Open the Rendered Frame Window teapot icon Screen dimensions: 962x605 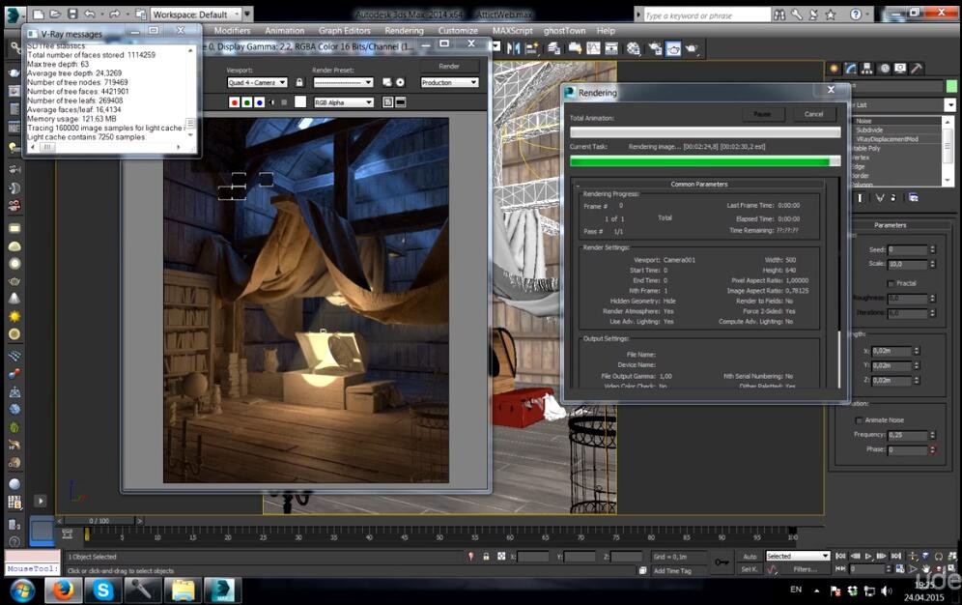(x=673, y=48)
